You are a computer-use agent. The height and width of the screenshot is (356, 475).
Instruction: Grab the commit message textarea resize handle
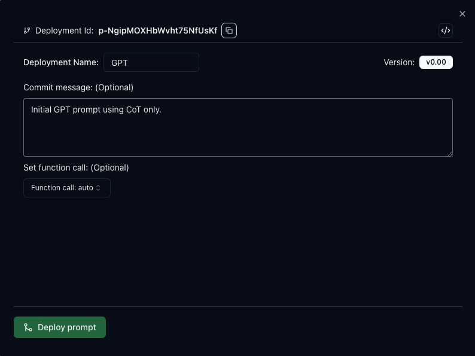coord(450,154)
